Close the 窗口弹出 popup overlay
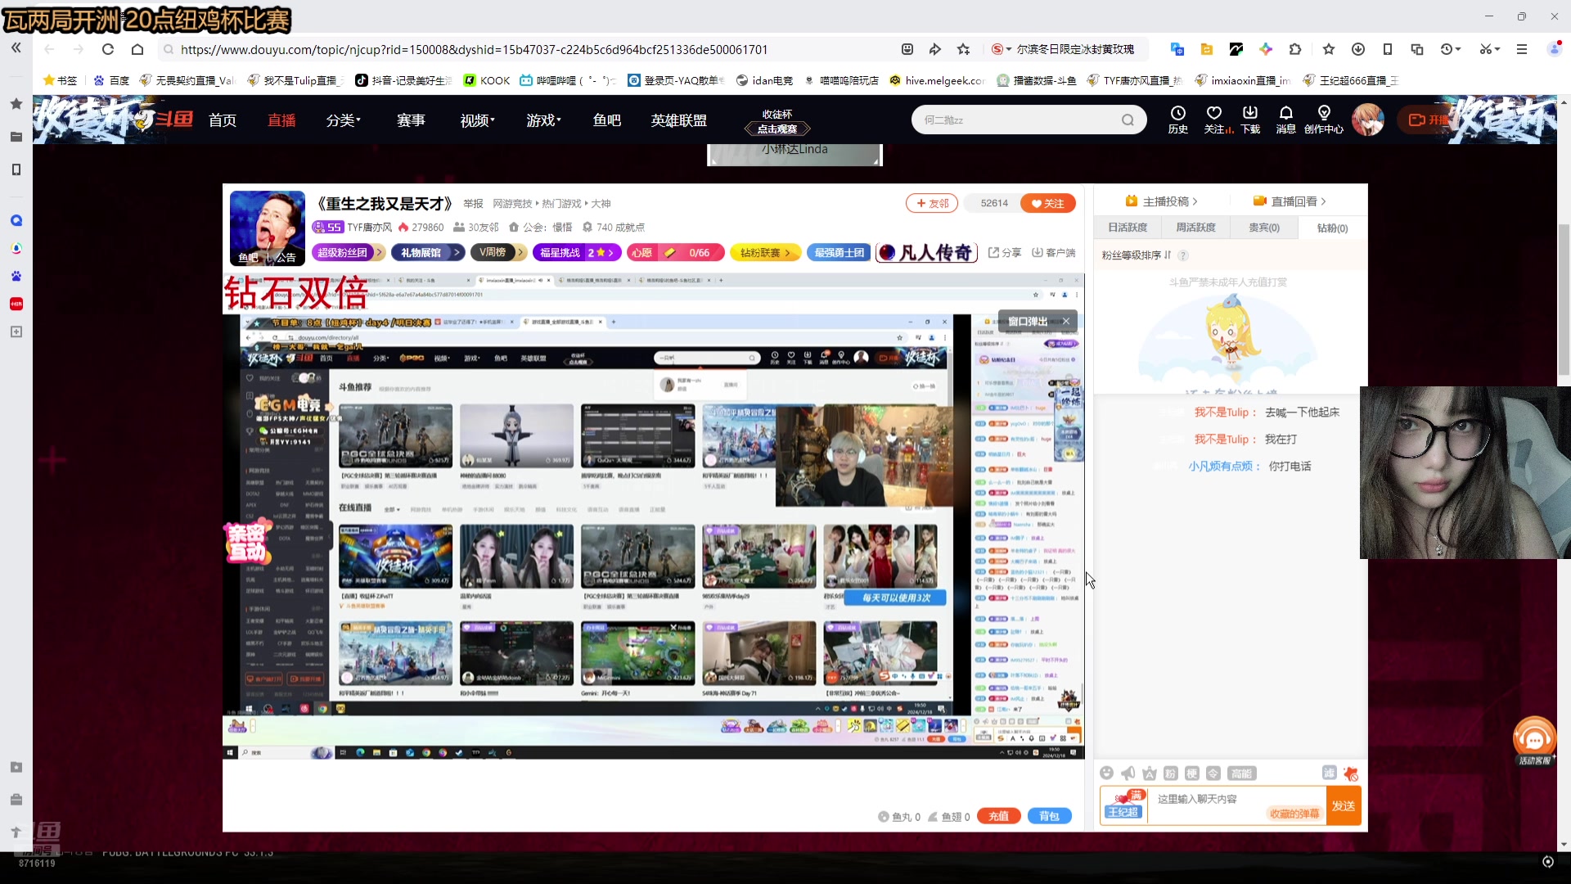Image resolution: width=1571 pixels, height=884 pixels. pos(1066,321)
